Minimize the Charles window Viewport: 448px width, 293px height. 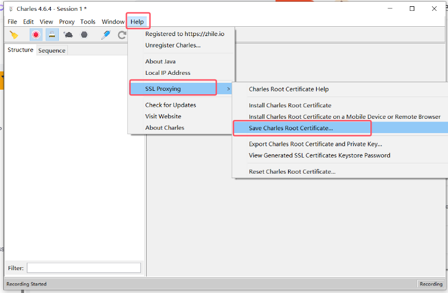point(390,9)
